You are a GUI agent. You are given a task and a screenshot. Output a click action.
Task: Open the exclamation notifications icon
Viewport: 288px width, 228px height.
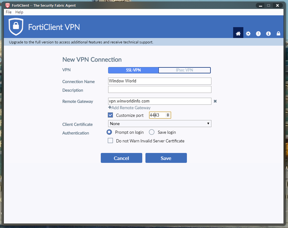[x=258, y=34]
